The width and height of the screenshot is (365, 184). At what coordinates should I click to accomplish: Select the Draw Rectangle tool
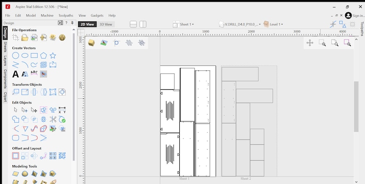pyautogui.click(x=34, y=56)
